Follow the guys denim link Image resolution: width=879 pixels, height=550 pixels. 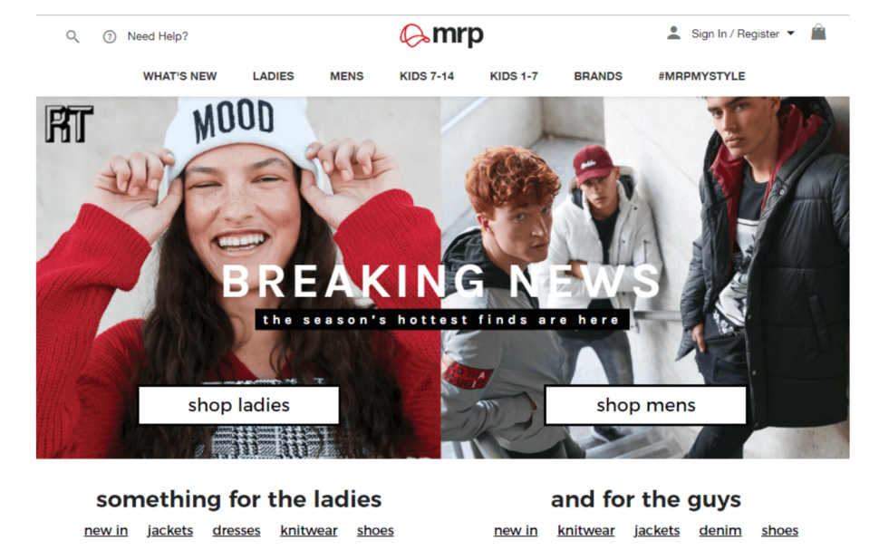coord(720,530)
